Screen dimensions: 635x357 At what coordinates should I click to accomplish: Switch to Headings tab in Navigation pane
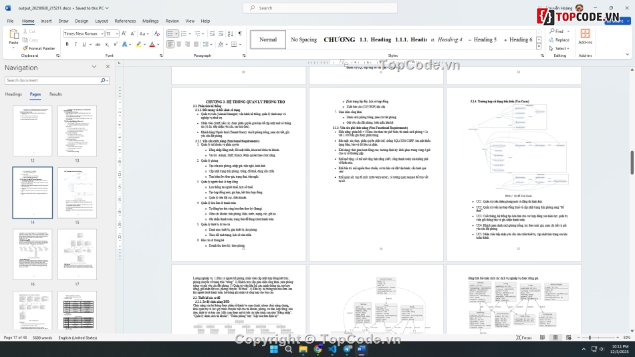tap(13, 94)
